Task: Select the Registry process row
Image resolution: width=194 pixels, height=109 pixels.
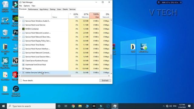Action: pos(64,69)
